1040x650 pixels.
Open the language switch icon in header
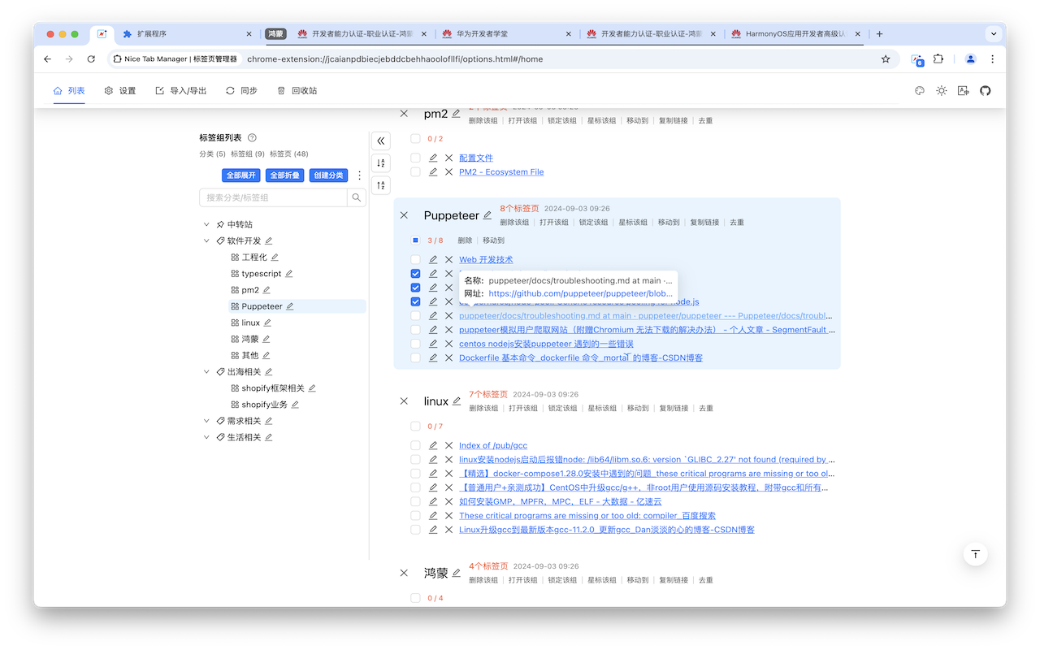(x=963, y=91)
